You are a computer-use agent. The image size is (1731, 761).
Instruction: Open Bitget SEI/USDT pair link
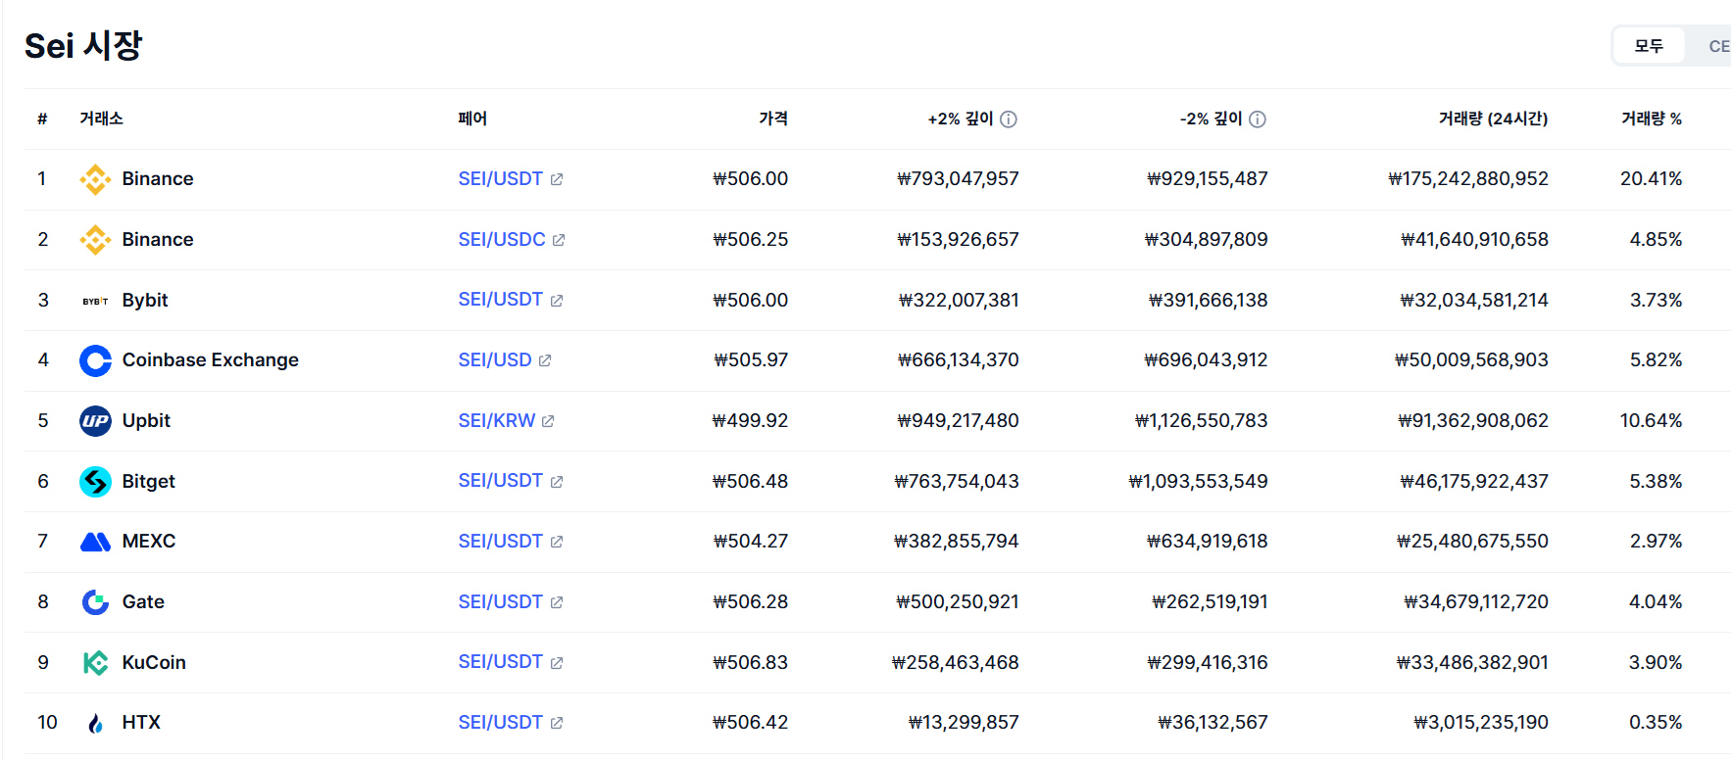tap(500, 481)
